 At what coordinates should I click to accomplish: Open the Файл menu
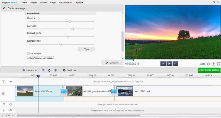tap(25, 3)
